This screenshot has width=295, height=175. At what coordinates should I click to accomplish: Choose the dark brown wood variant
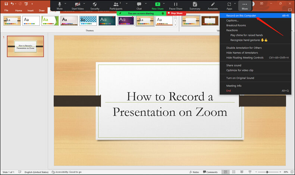coord(210,20)
